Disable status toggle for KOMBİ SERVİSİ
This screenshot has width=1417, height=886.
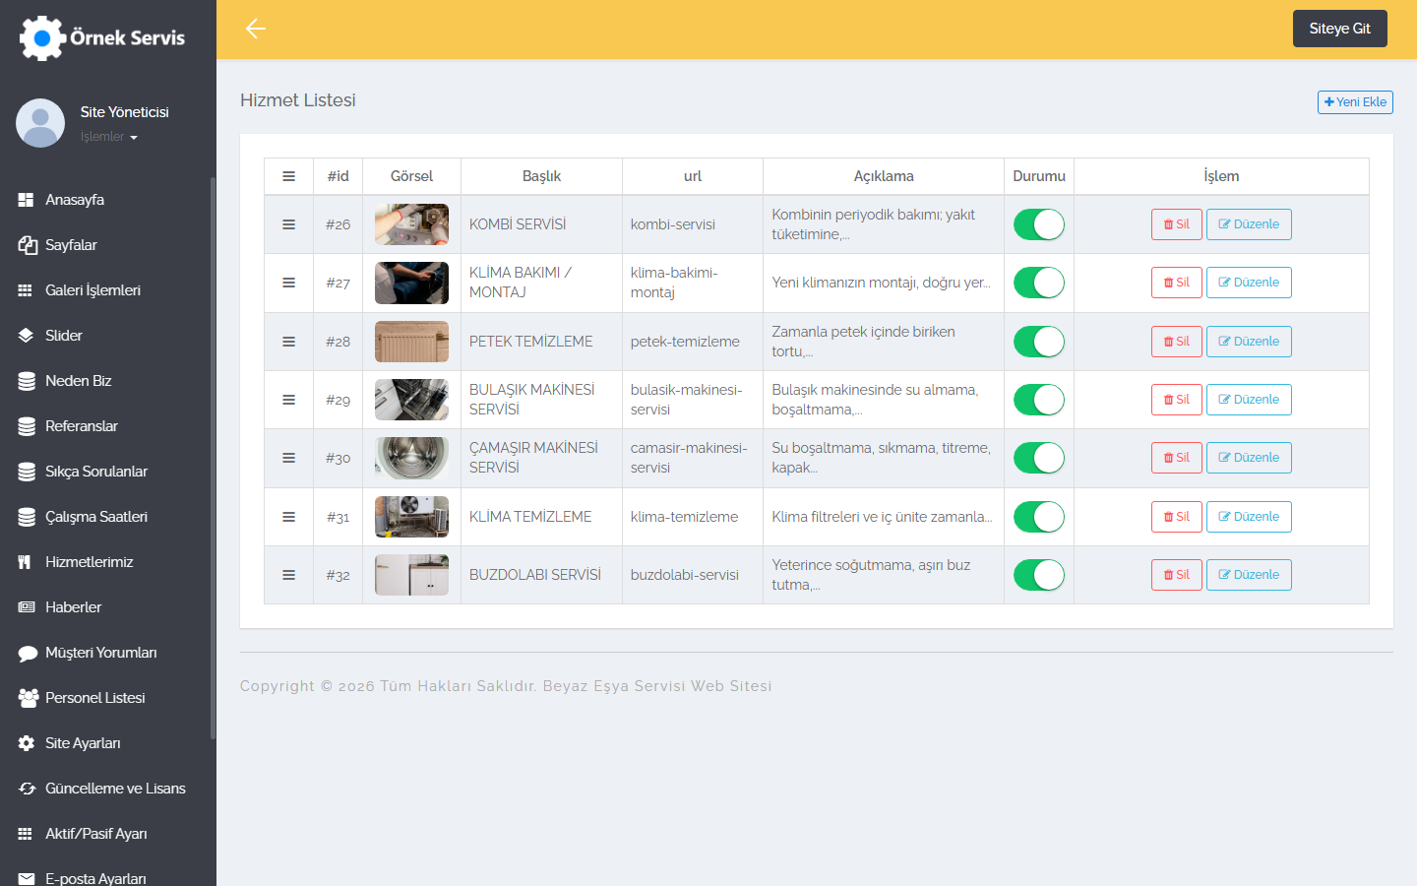(x=1039, y=224)
